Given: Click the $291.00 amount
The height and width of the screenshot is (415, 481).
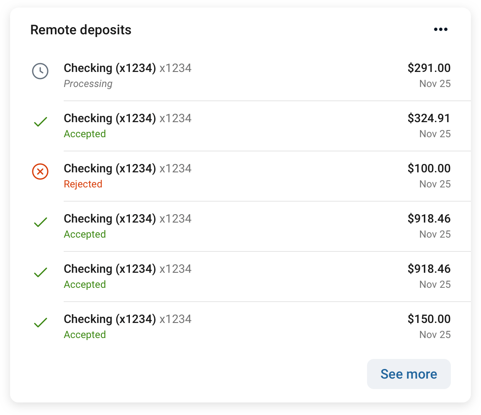Looking at the screenshot, I should [x=429, y=68].
